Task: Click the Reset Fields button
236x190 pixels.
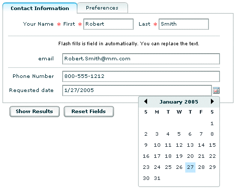Action: click(89, 112)
